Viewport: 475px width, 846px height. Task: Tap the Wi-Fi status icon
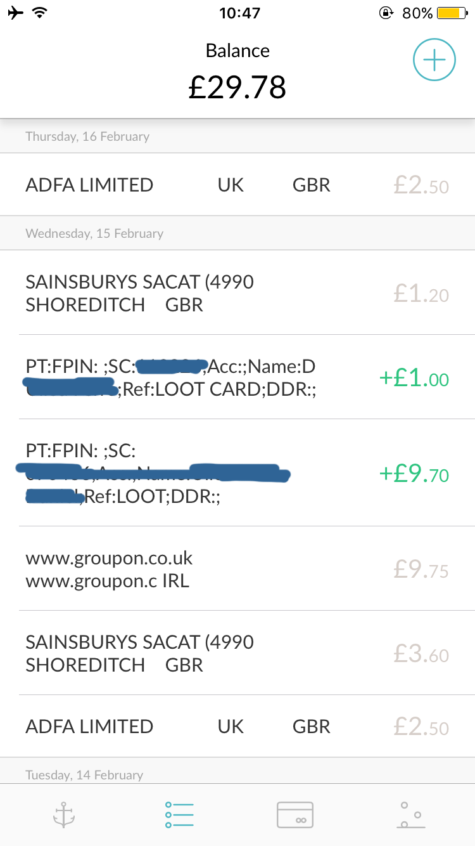41,13
